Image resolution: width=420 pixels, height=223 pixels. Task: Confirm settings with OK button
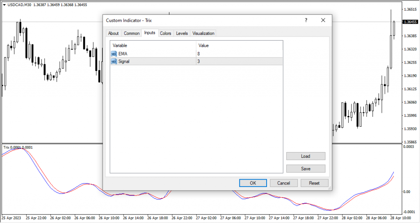point(253,183)
